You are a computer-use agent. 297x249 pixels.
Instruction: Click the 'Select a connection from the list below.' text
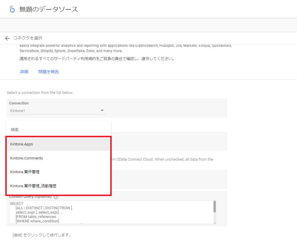[x=40, y=93]
